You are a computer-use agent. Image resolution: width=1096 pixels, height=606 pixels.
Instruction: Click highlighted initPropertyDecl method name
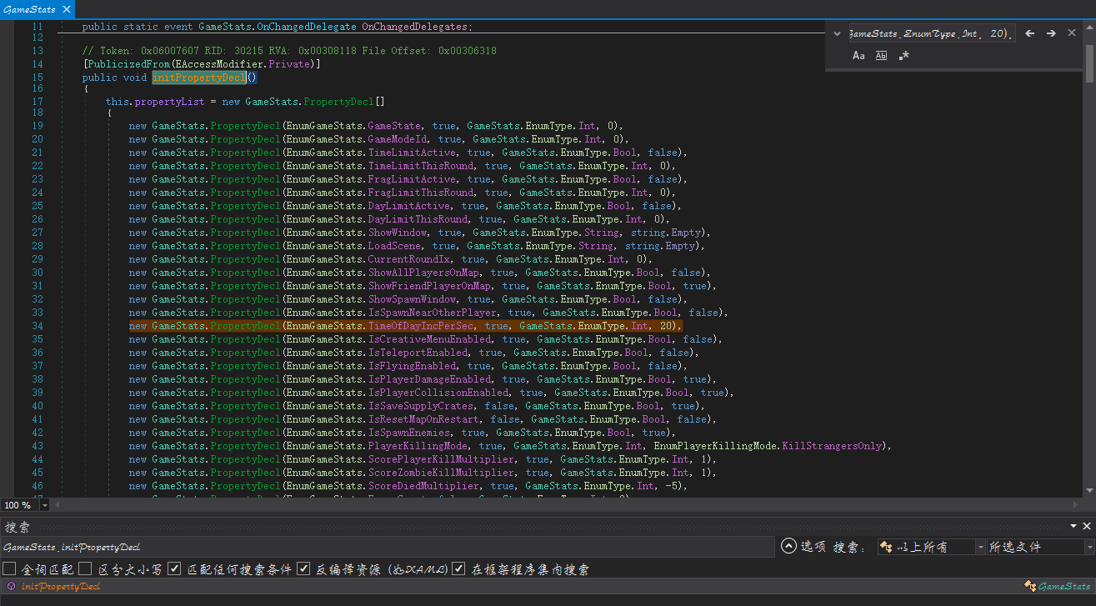coord(199,78)
